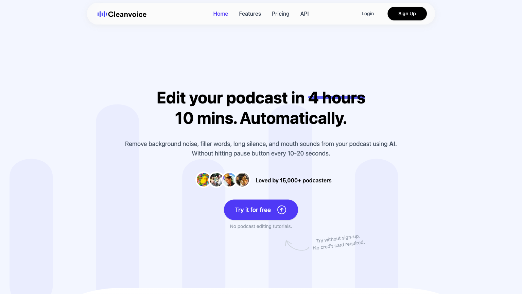The height and width of the screenshot is (294, 522).
Task: Switch to the API page
Action: pyautogui.click(x=304, y=14)
